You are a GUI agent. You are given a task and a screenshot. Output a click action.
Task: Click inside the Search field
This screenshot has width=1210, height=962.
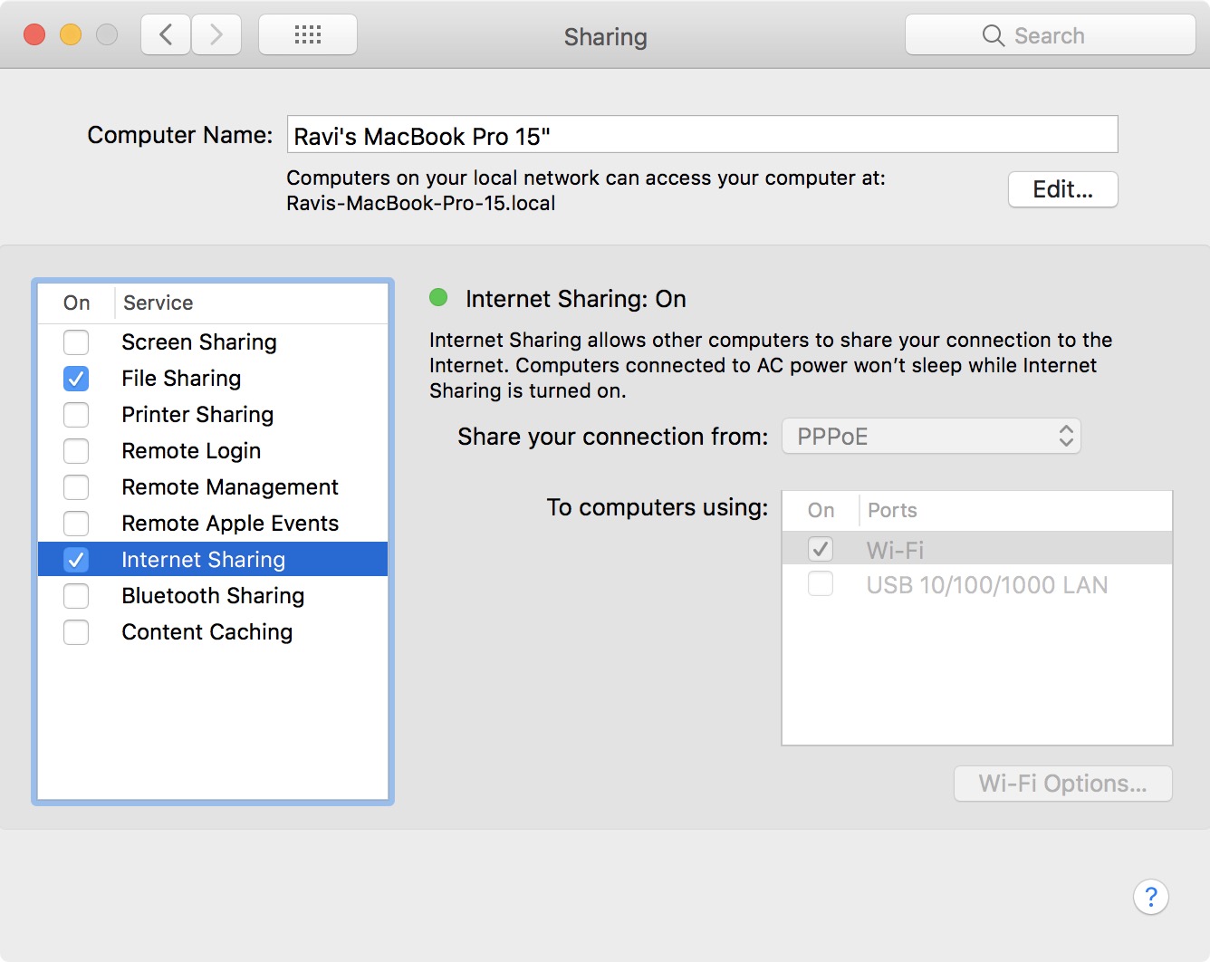tap(1051, 35)
